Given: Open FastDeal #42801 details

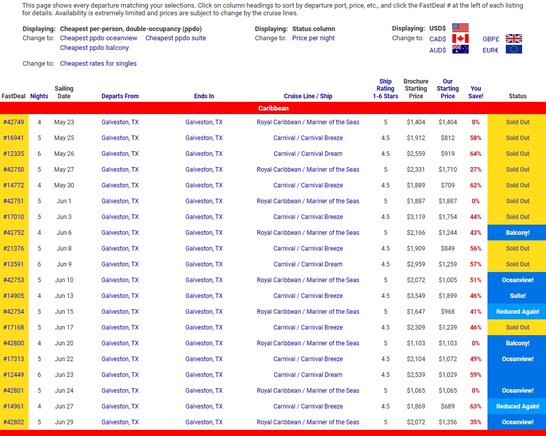Looking at the screenshot, I should pos(14,391).
